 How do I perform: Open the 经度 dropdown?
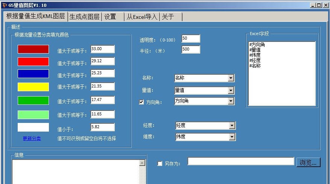coord(205,126)
